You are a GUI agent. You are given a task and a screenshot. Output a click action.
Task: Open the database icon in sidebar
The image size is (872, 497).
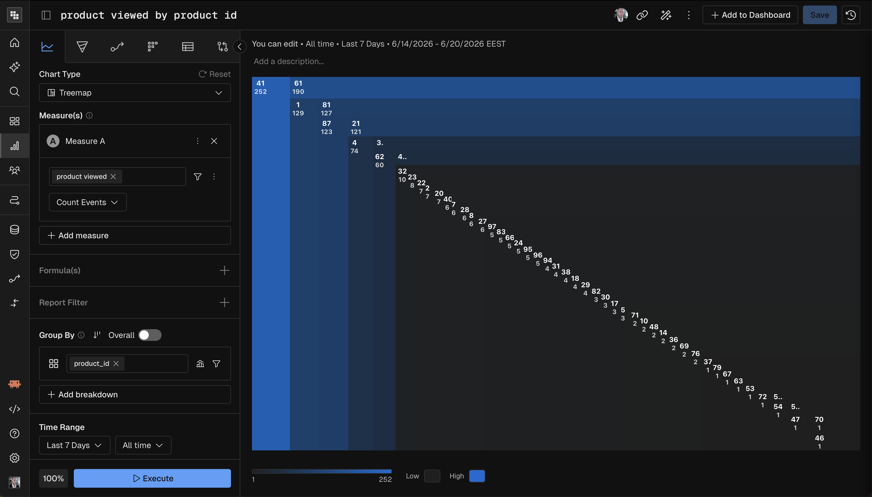tap(14, 229)
